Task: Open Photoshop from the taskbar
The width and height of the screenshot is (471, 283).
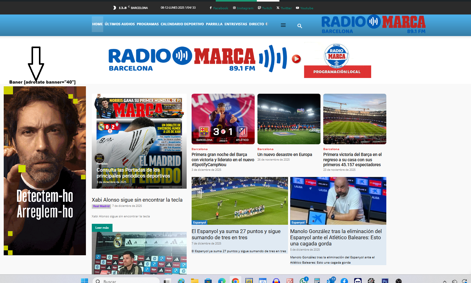Action: click(385, 281)
